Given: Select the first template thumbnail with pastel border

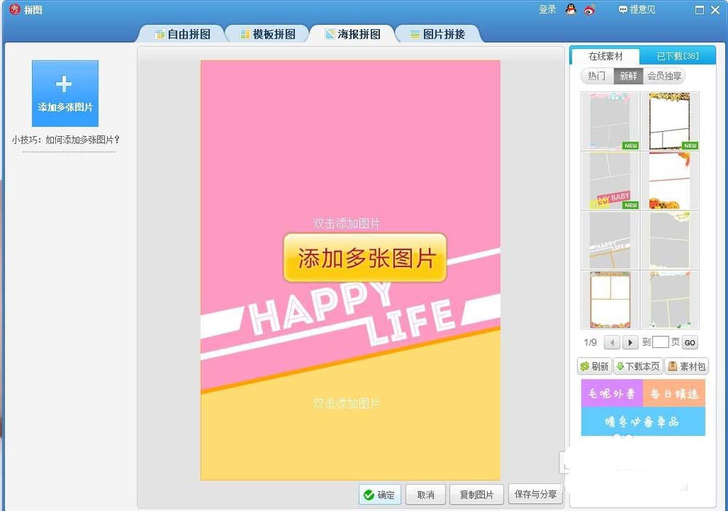Looking at the screenshot, I should (x=609, y=121).
